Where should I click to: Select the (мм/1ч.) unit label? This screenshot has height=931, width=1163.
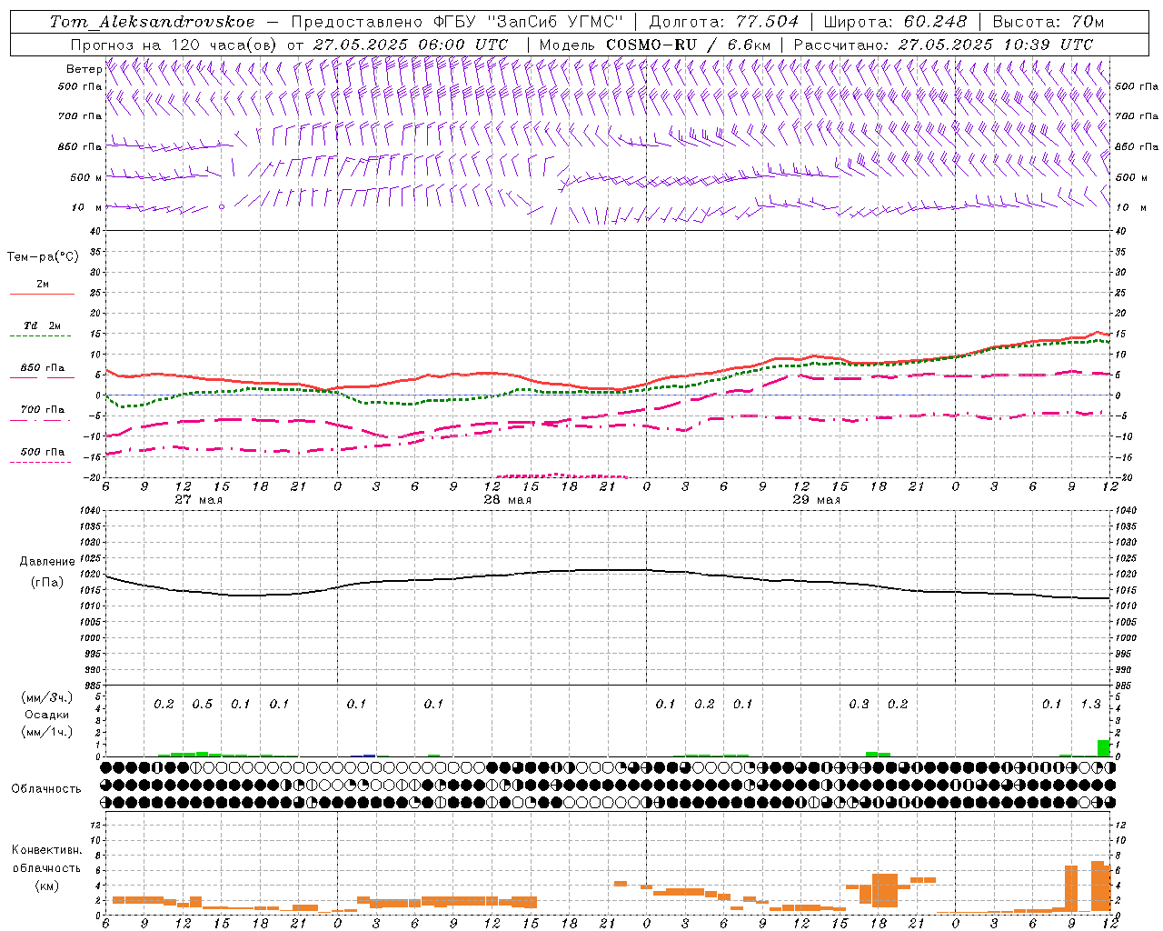click(45, 732)
